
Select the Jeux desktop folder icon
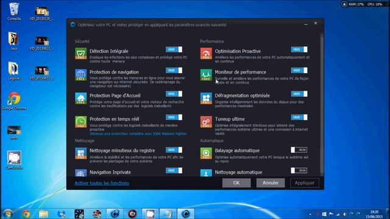click(x=14, y=41)
